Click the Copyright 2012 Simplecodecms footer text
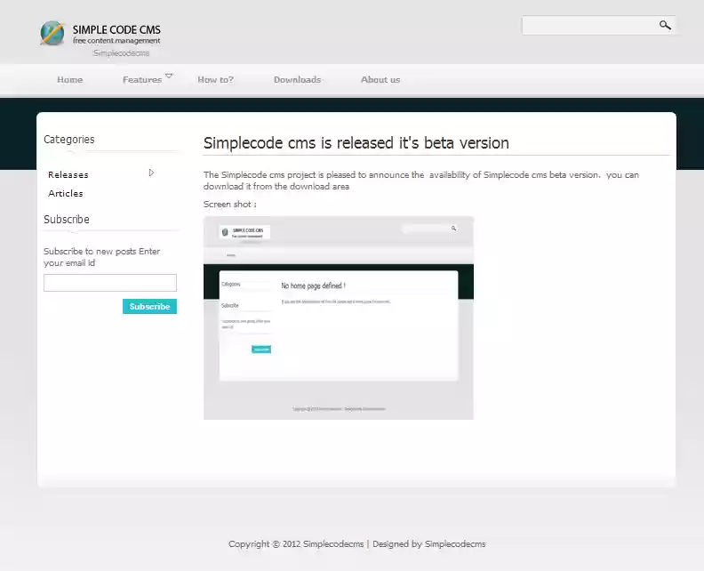This screenshot has width=704, height=571. (296, 544)
